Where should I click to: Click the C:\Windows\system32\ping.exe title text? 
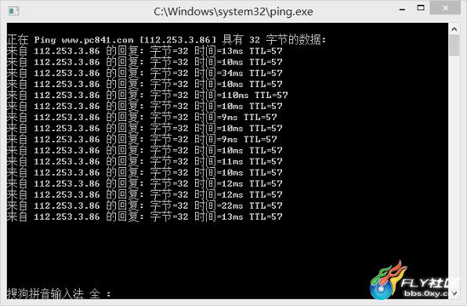pyautogui.click(x=233, y=12)
